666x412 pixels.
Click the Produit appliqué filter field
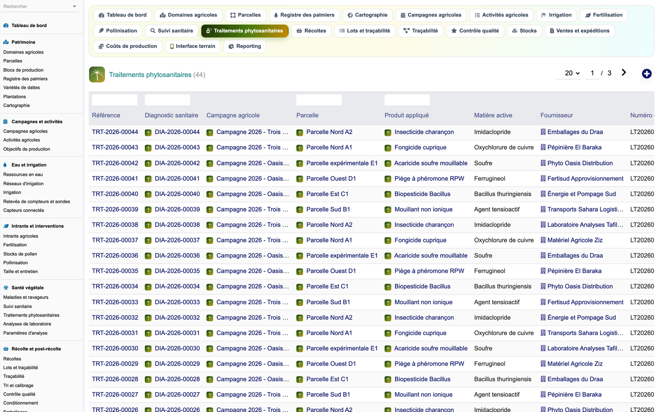tap(407, 100)
